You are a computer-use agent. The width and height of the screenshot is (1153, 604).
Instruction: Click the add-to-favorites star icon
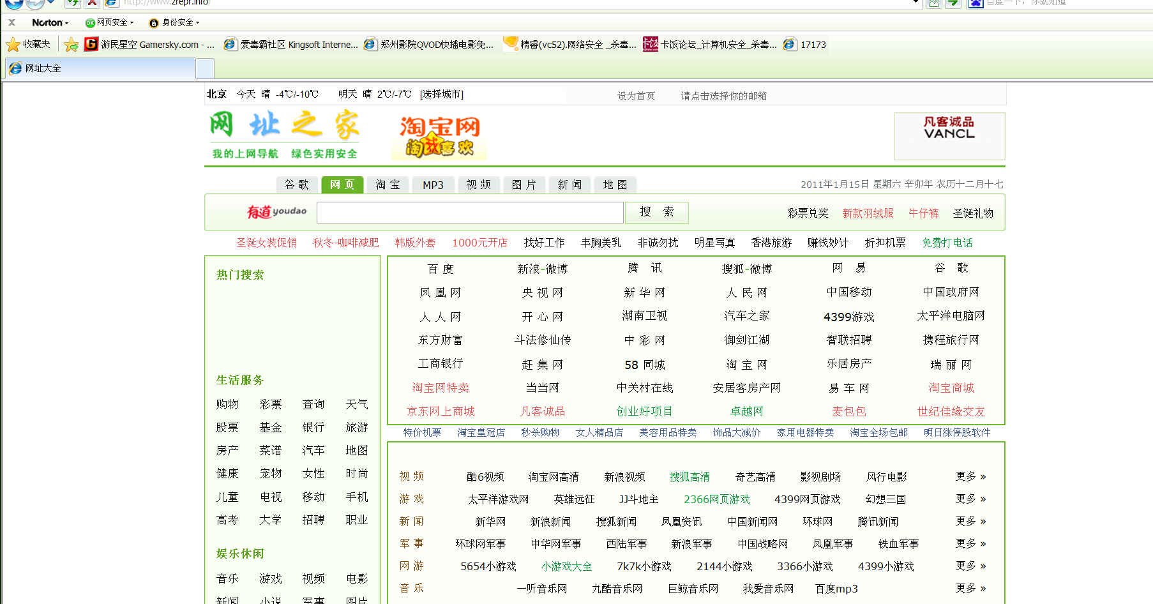[71, 45]
